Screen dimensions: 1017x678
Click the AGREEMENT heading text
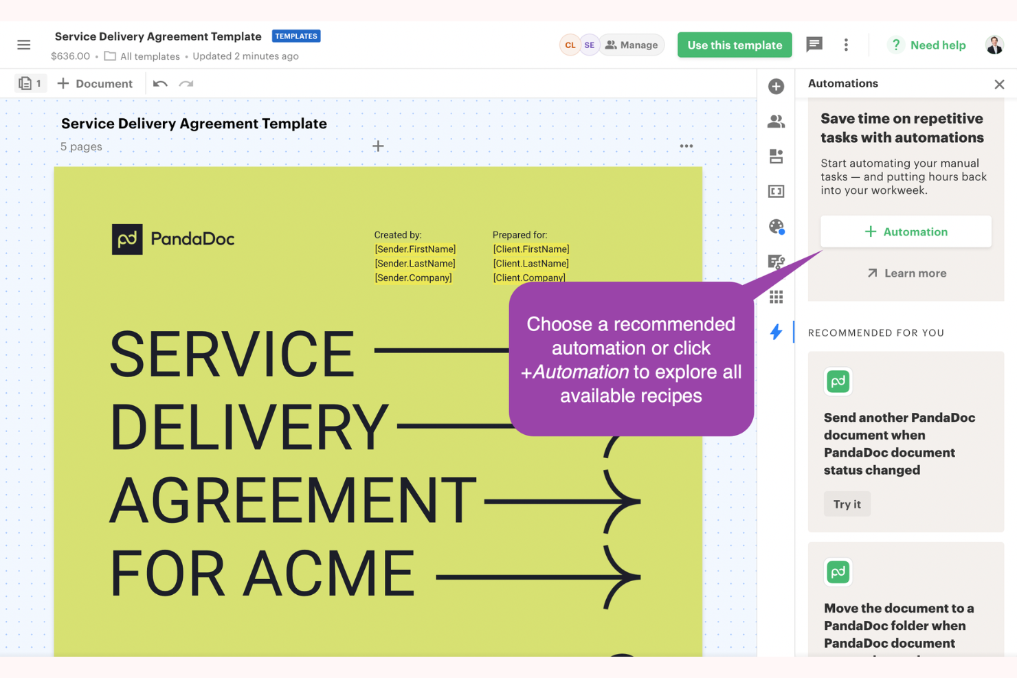coord(293,500)
